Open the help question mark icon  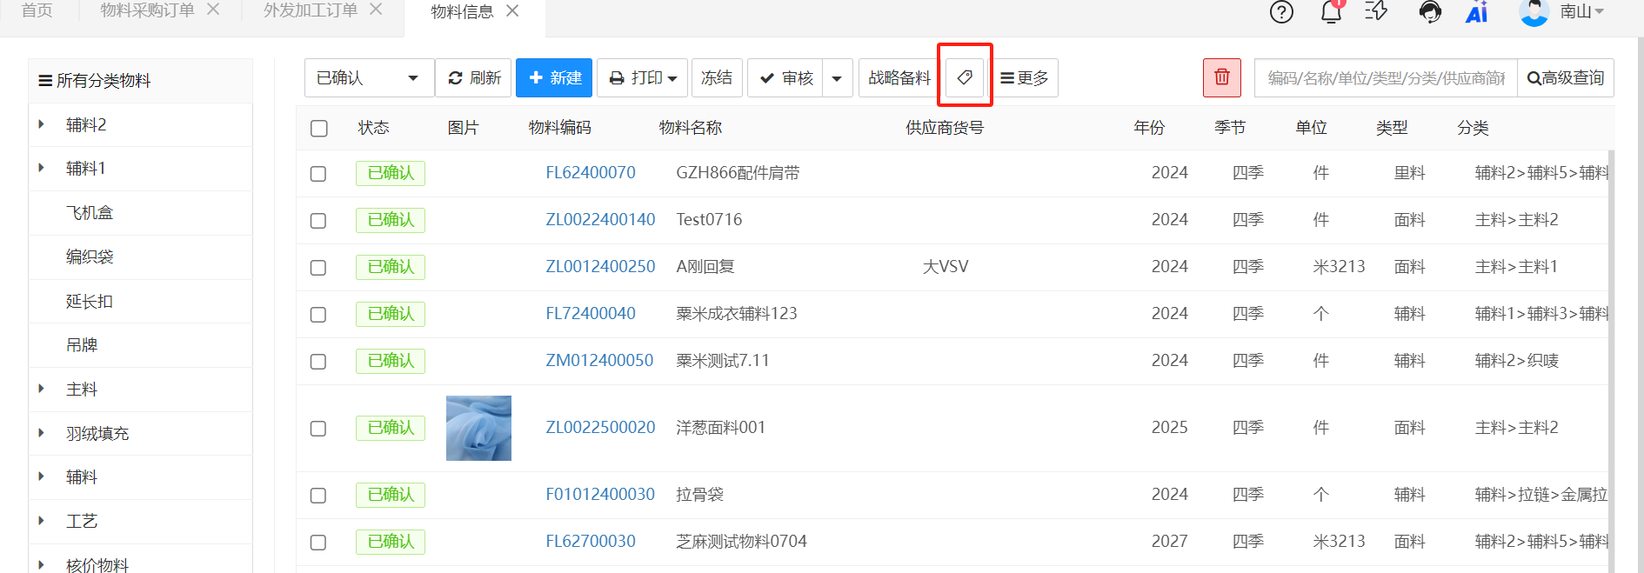click(x=1281, y=12)
